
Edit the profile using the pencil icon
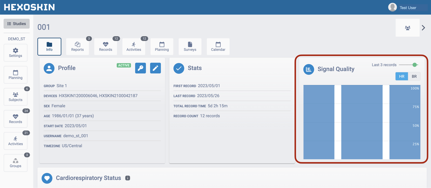coord(155,68)
